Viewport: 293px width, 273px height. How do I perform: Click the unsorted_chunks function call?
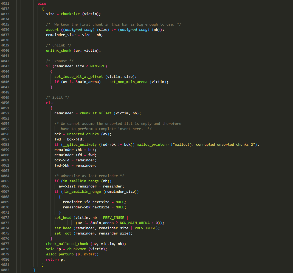(x=83, y=134)
